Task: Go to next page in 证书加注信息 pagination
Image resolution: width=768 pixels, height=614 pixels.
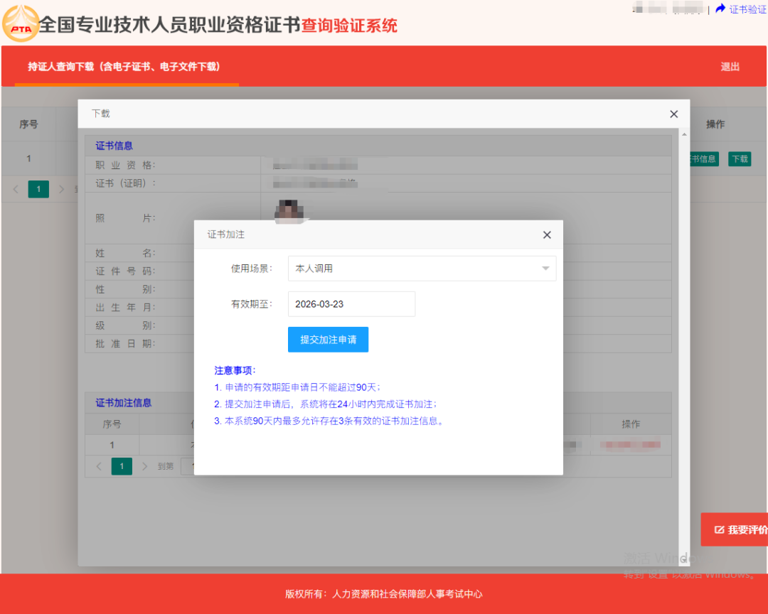Action: [x=145, y=466]
